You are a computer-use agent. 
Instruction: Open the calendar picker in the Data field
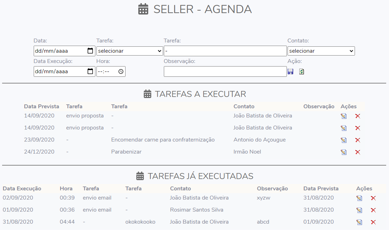coord(90,51)
